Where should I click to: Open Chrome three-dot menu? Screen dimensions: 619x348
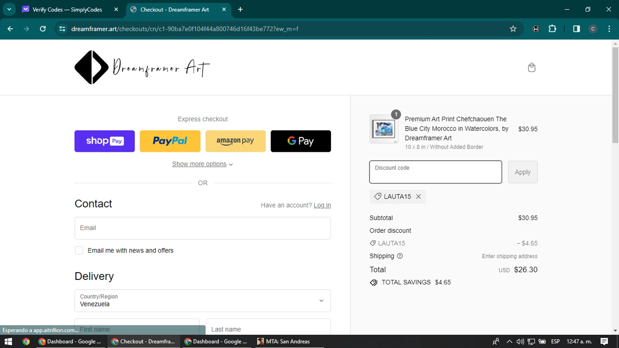click(609, 28)
